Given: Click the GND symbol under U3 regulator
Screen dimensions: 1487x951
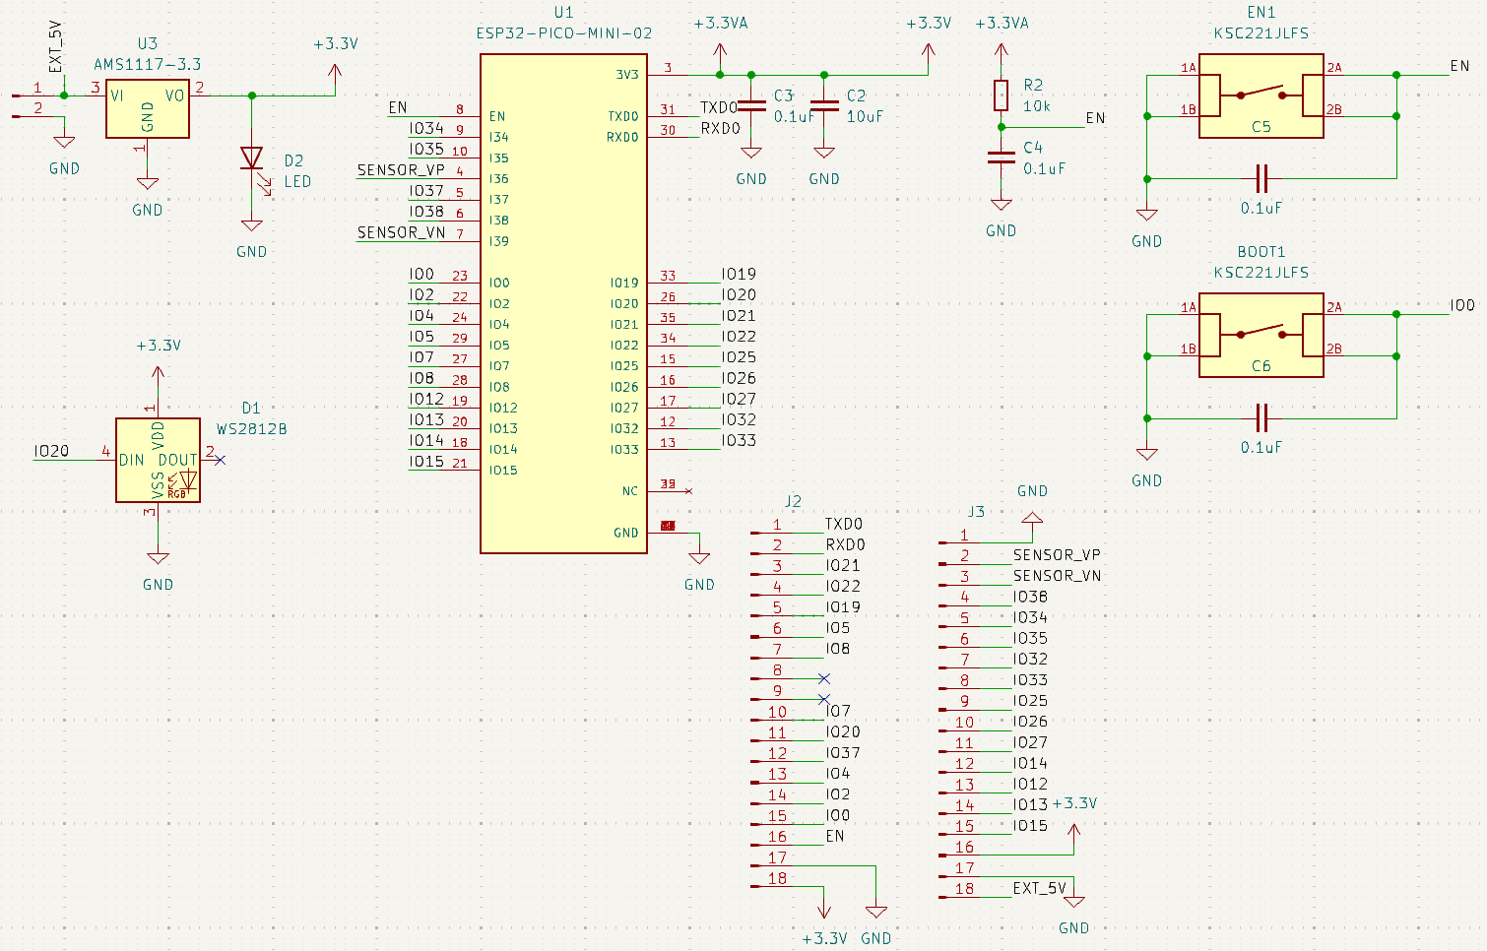Looking at the screenshot, I should (148, 184).
